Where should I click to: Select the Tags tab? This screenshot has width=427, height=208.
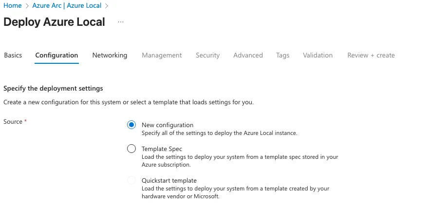tap(283, 56)
